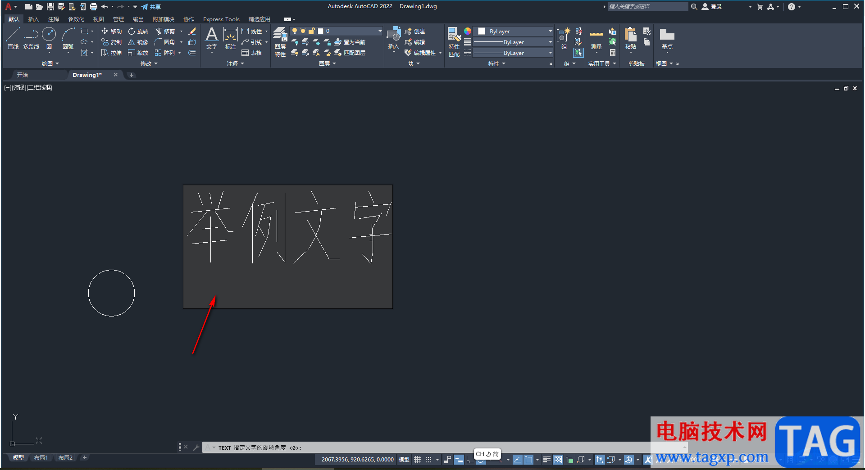Click the new drawing tab plus button

pos(132,75)
